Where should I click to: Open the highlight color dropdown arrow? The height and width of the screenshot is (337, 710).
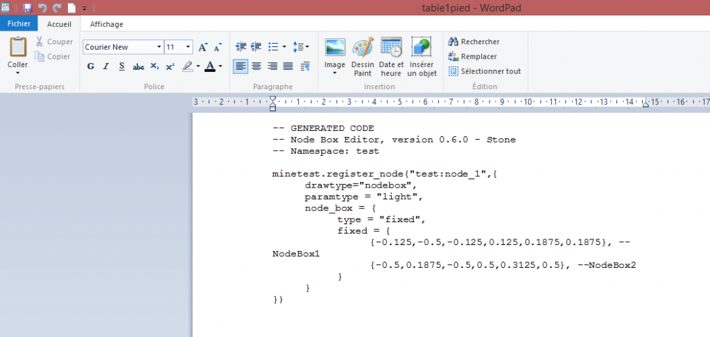click(x=198, y=67)
